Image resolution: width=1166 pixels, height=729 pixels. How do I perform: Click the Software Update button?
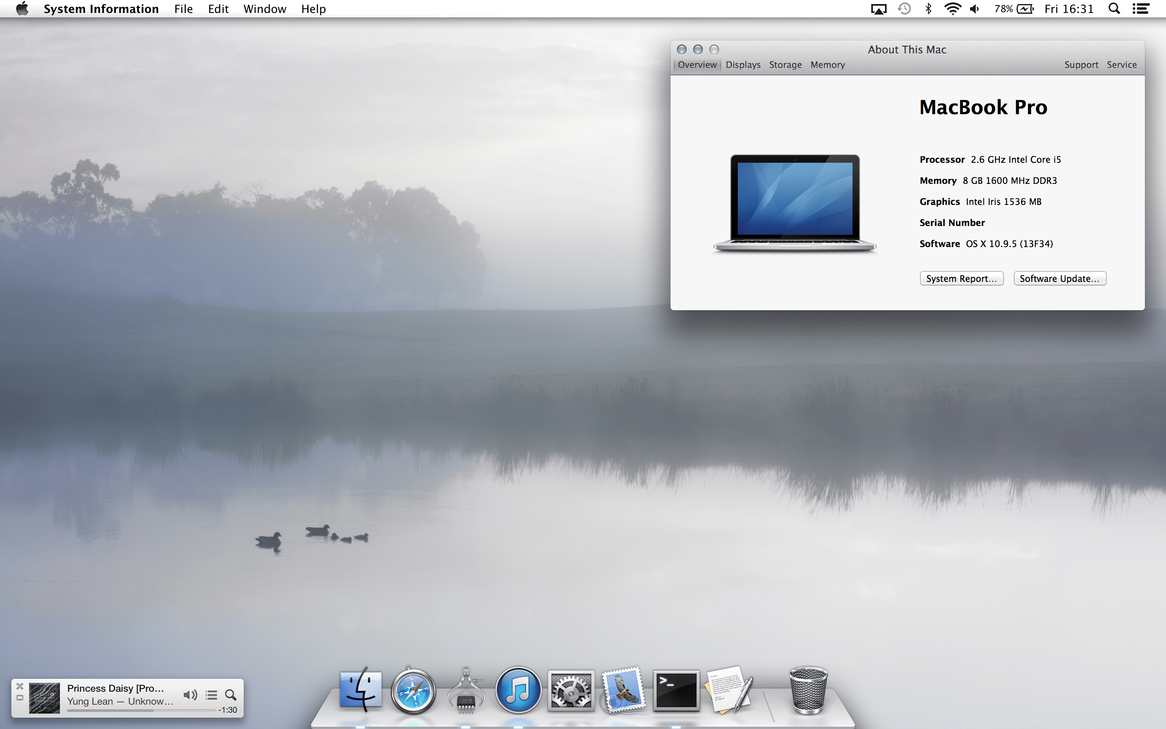coord(1060,279)
